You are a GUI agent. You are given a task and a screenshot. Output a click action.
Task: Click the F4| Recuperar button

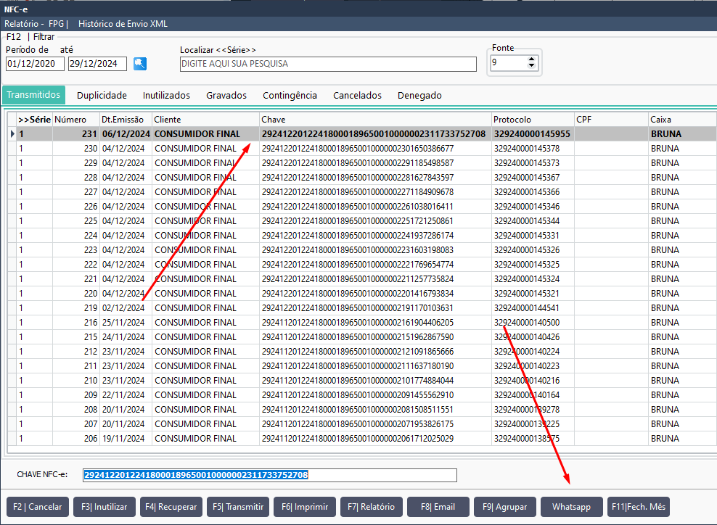pyautogui.click(x=171, y=507)
